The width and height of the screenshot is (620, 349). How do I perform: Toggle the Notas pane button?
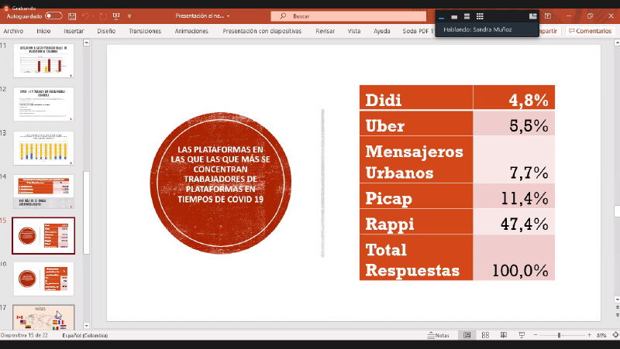pyautogui.click(x=439, y=335)
